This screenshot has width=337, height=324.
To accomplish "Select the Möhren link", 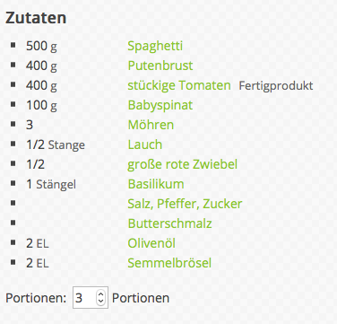I will coord(151,125).
